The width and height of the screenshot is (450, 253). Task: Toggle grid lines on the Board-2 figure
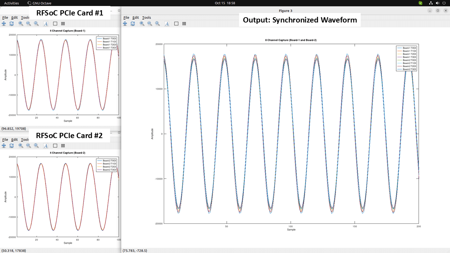(63, 145)
